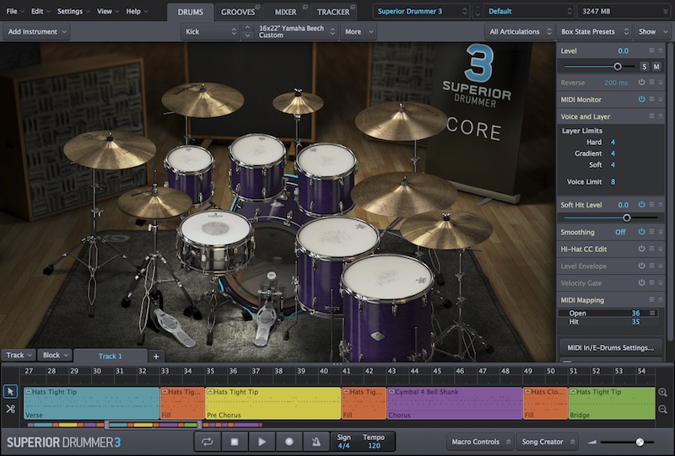Open the Hi-Hat CC Edit options menu icon
The height and width of the screenshot is (456, 675).
point(651,249)
